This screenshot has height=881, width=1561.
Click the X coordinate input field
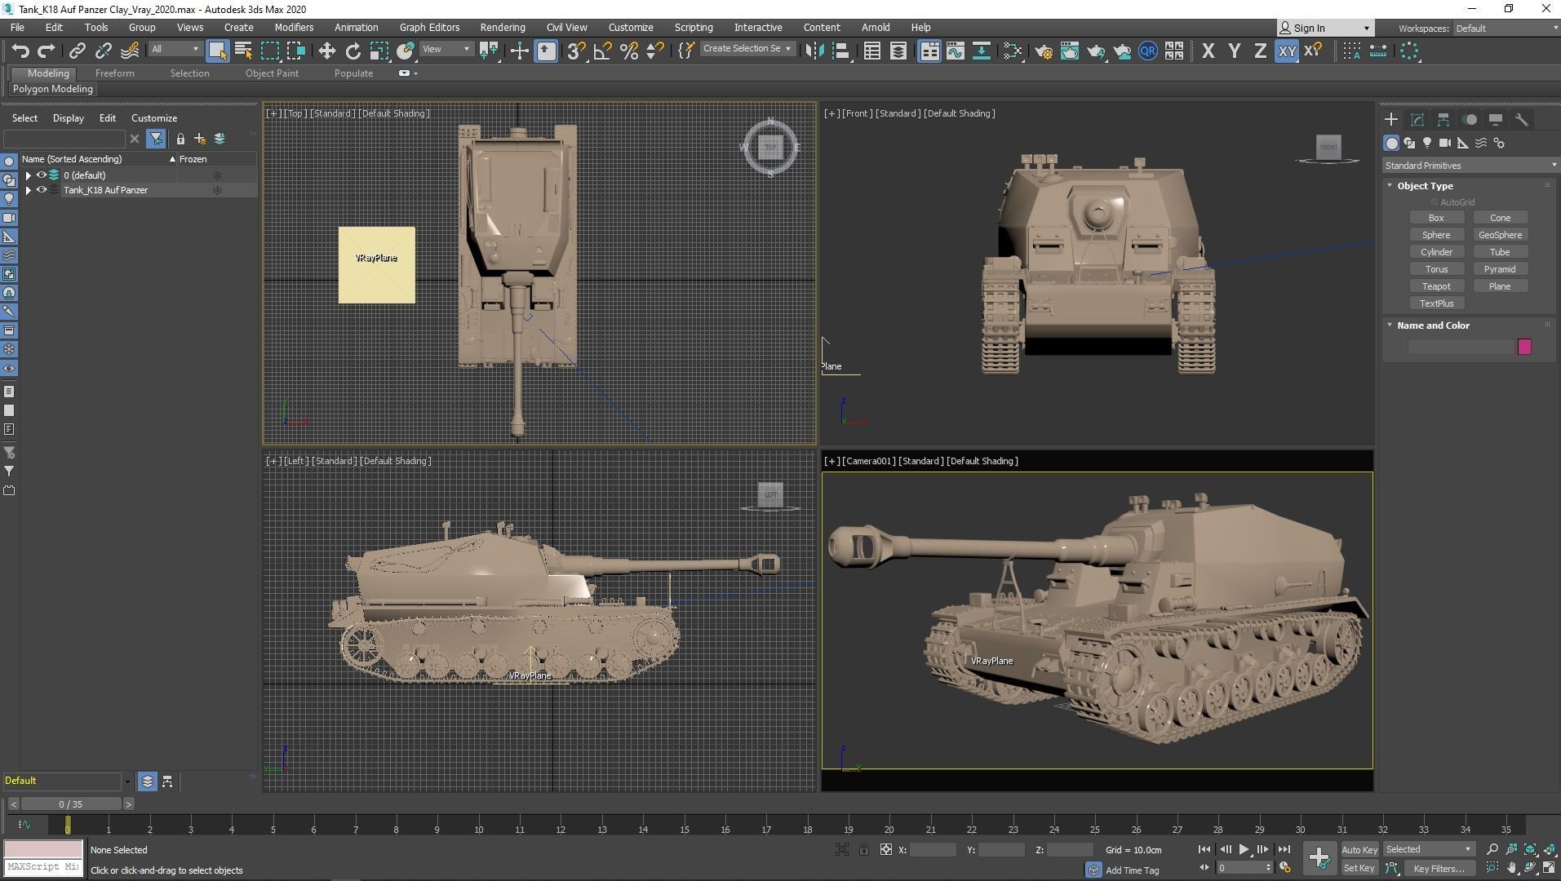[933, 850]
